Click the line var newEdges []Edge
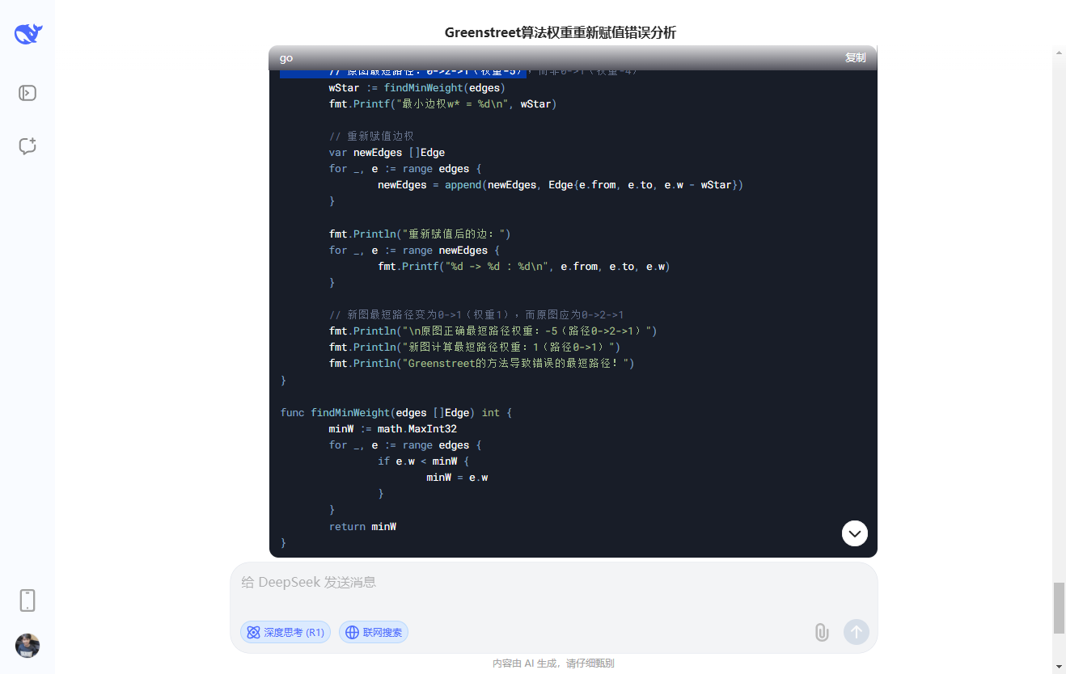The height and width of the screenshot is (674, 1066). [387, 152]
